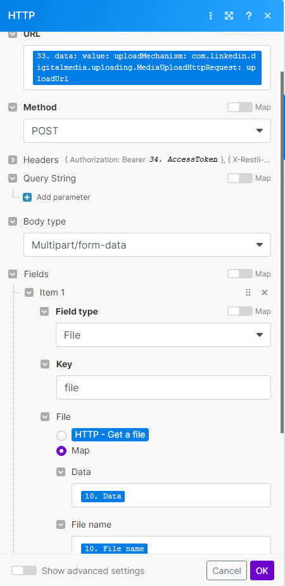The height and width of the screenshot is (586, 285).
Task: Close the HTTP module dialog
Action: [x=267, y=16]
